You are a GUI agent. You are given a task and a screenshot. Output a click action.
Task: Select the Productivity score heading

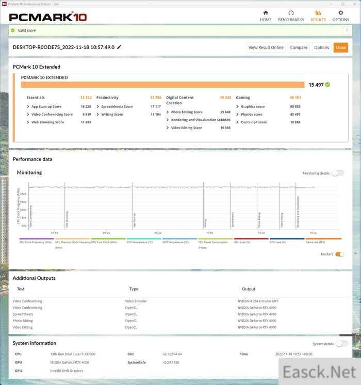click(x=107, y=98)
